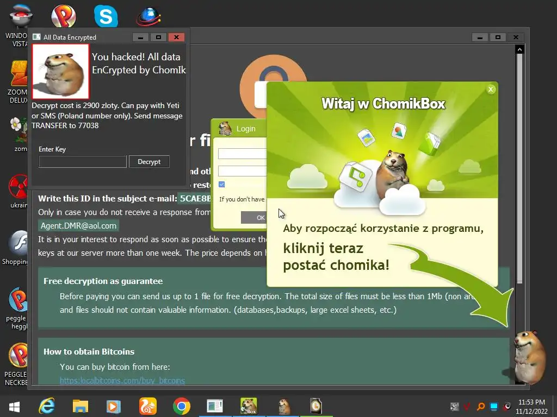Open UC Browser from the taskbar
The width and height of the screenshot is (557, 417).
tap(147, 406)
